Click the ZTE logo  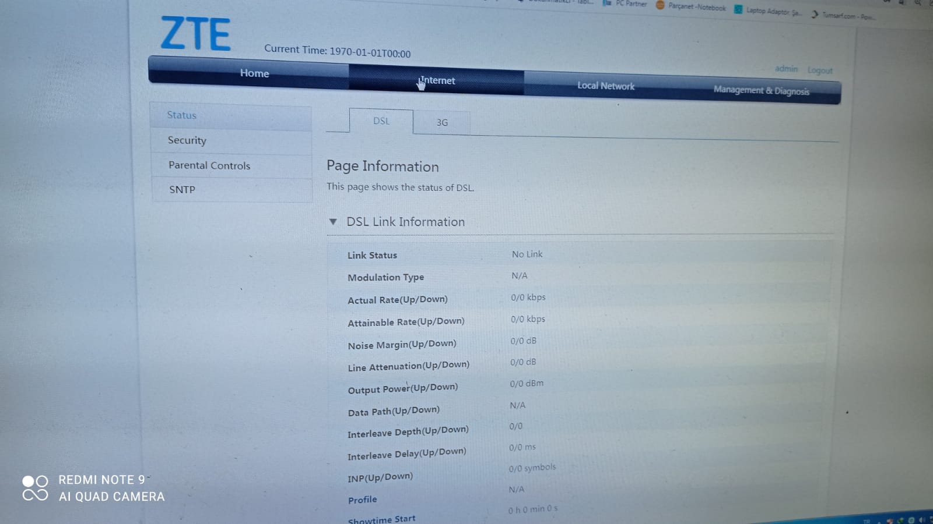pos(196,33)
